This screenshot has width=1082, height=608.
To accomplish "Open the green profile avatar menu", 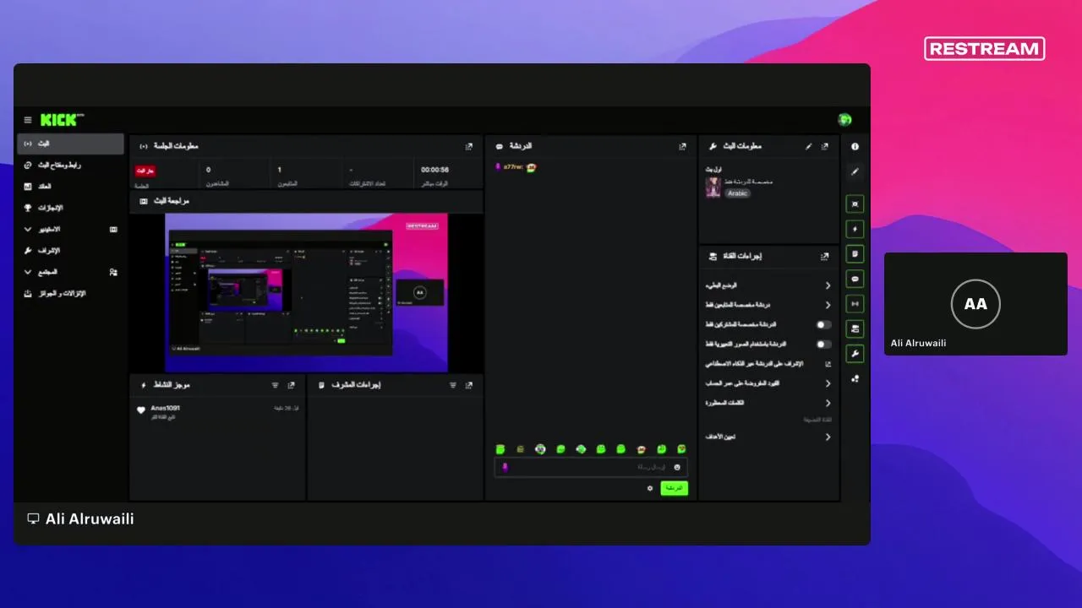I will [x=844, y=120].
